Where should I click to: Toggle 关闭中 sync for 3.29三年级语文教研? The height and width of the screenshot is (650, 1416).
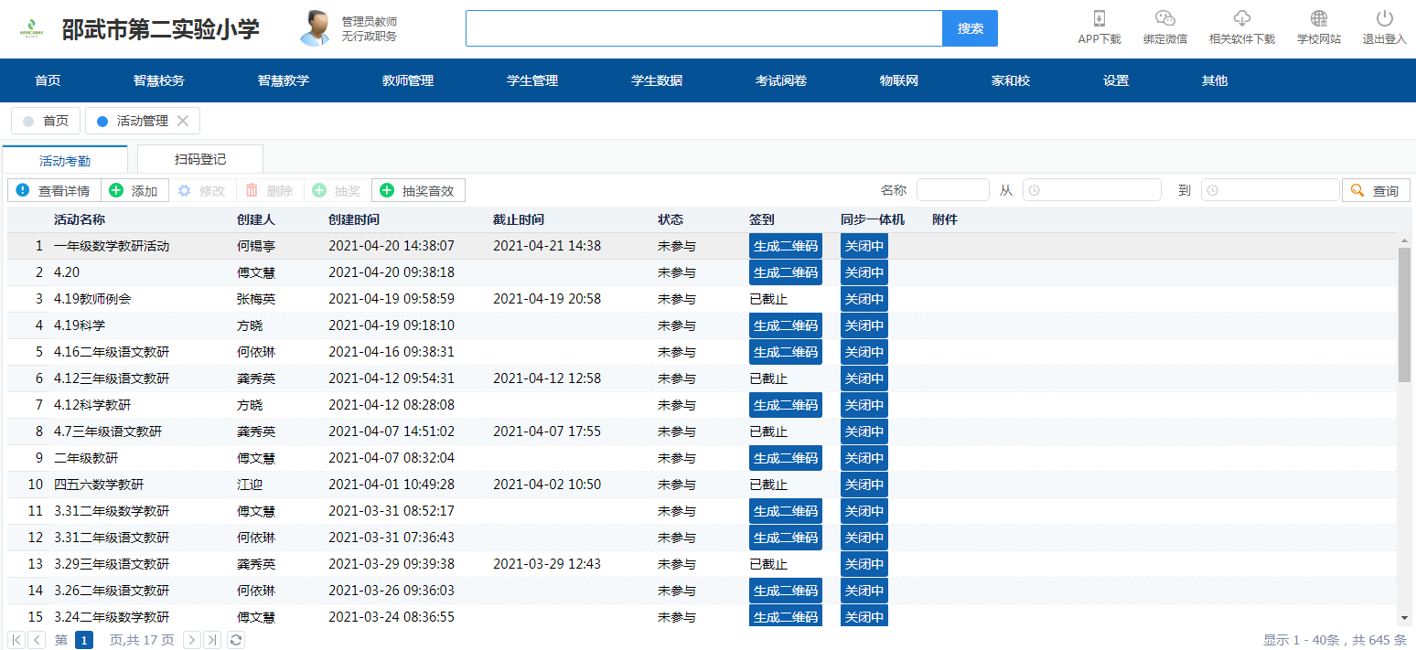[x=864, y=564]
